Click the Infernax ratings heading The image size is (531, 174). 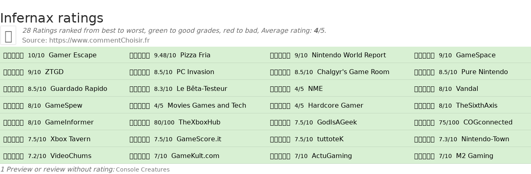pos(52,18)
